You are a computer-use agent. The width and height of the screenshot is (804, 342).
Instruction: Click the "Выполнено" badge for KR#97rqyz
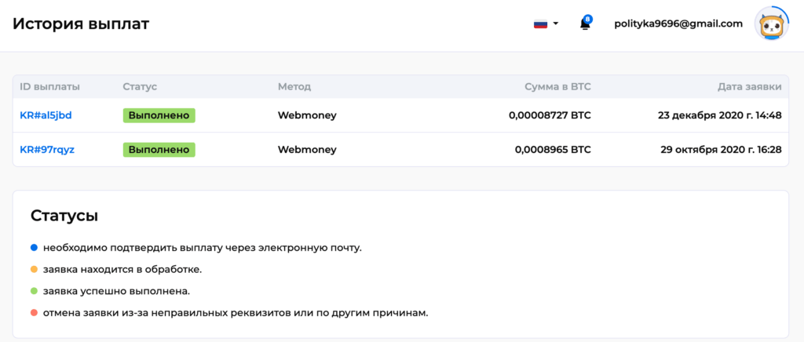coord(159,149)
